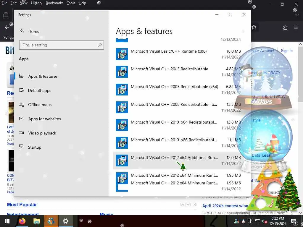Open Firefox extensions puzzle icon

286,27
